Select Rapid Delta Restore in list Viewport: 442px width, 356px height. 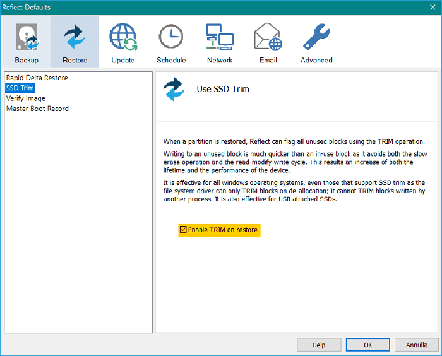(37, 78)
